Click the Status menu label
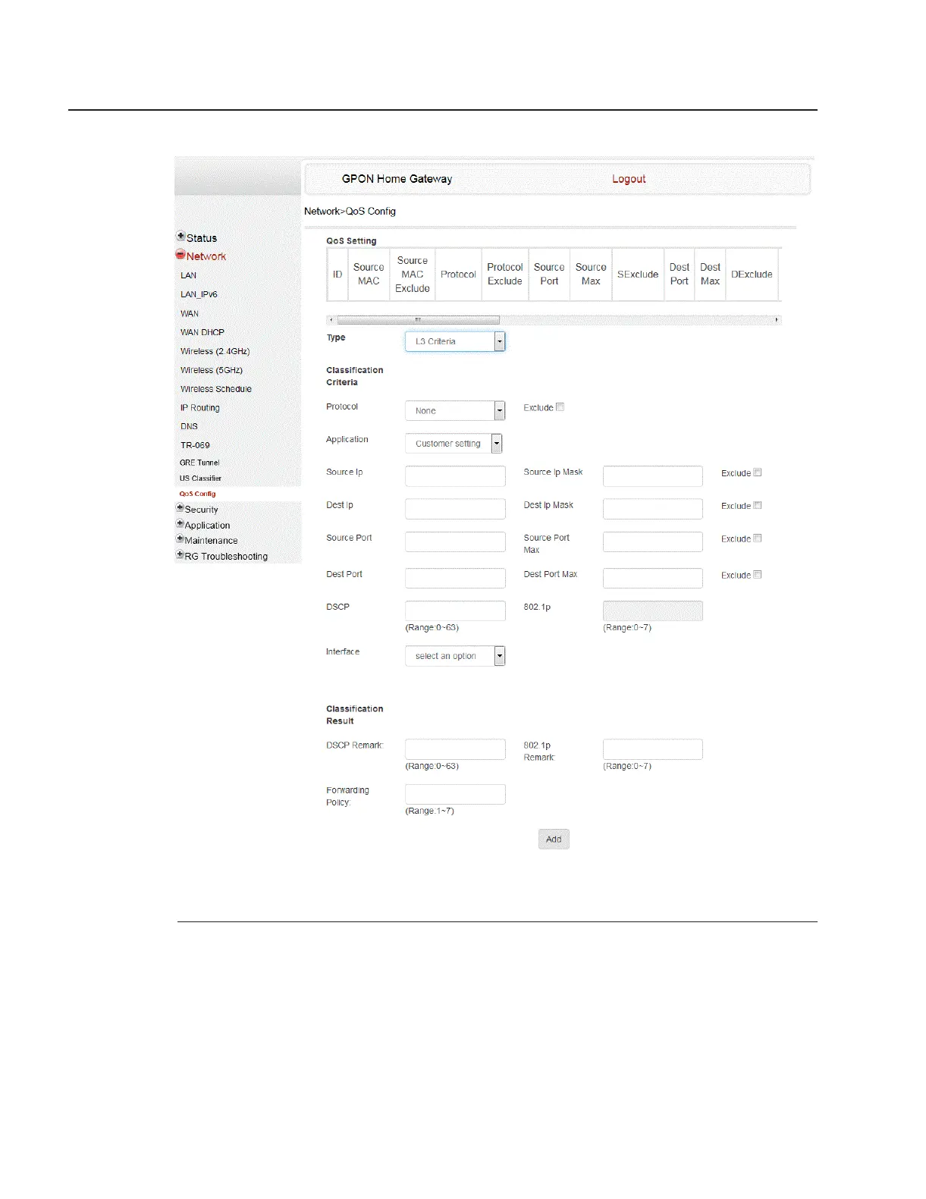The image size is (926, 1199). click(x=202, y=238)
